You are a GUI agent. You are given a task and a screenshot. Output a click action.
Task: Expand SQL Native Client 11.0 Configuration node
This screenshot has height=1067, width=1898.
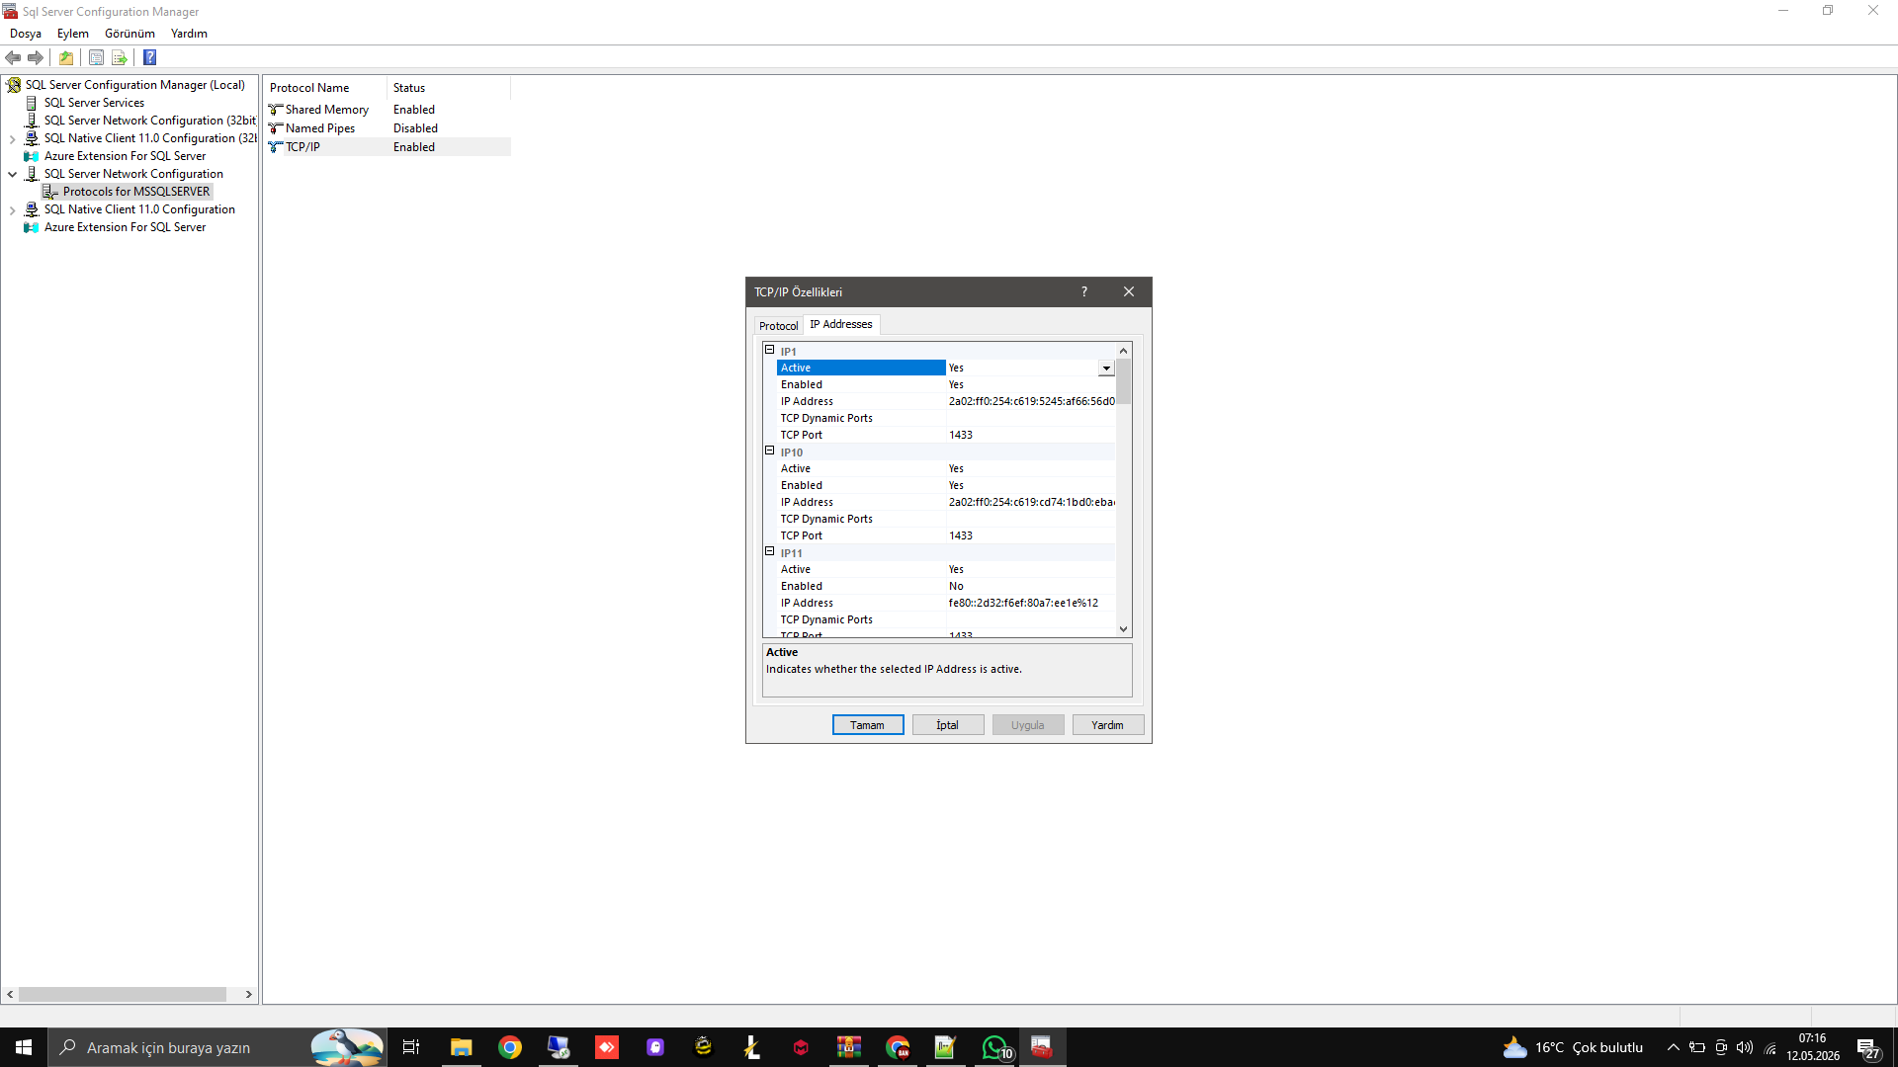pos(12,209)
